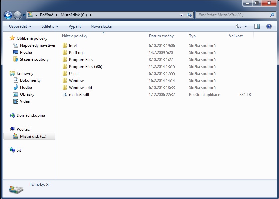Create folder with Nová složka
Viewport: 279px width, 199px height.
tap(101, 26)
